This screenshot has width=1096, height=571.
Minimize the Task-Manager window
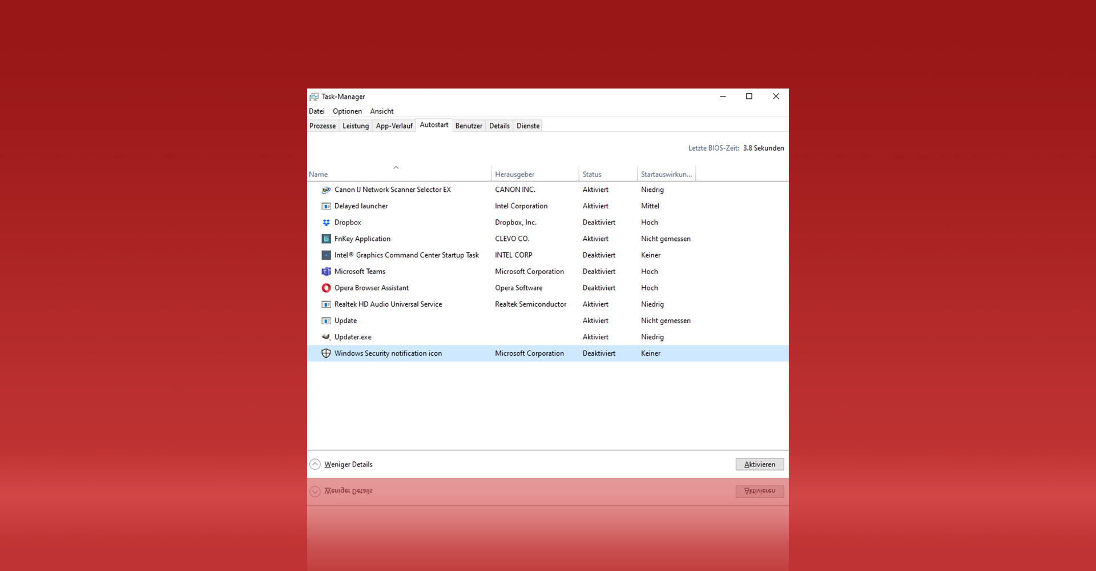pyautogui.click(x=723, y=96)
